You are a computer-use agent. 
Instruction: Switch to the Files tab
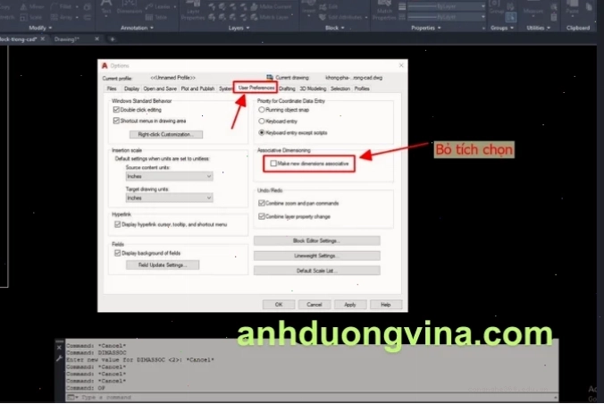pos(112,88)
